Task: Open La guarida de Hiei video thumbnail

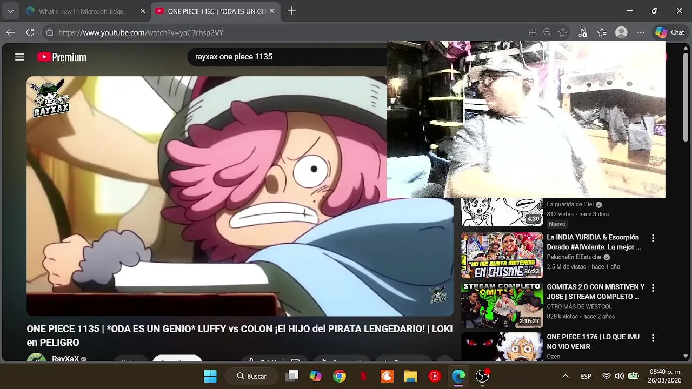Action: (502, 211)
